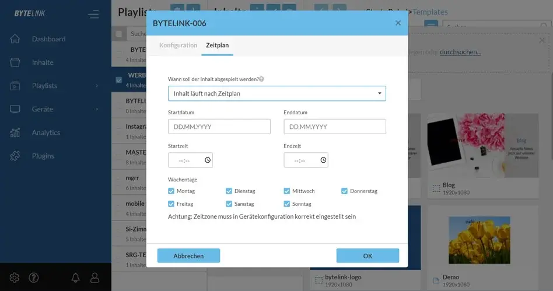Click the durchsuchen link
Viewport: 553px width, 291px height.
click(x=460, y=52)
